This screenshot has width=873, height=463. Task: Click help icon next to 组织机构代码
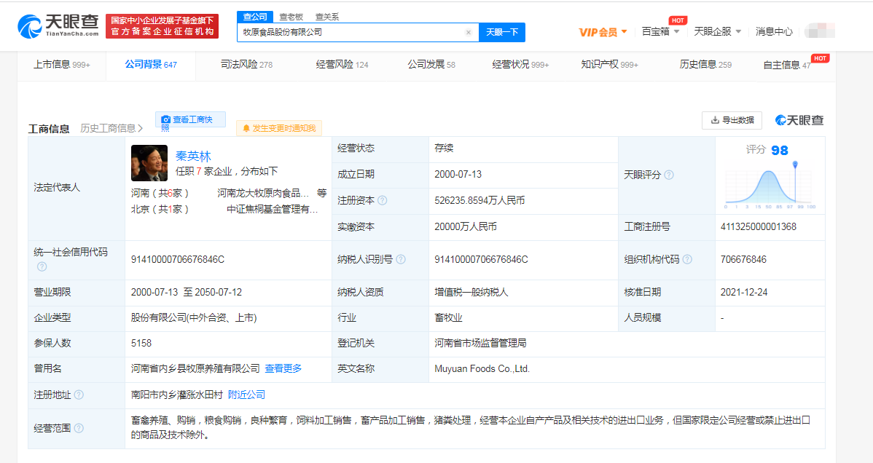click(x=687, y=259)
